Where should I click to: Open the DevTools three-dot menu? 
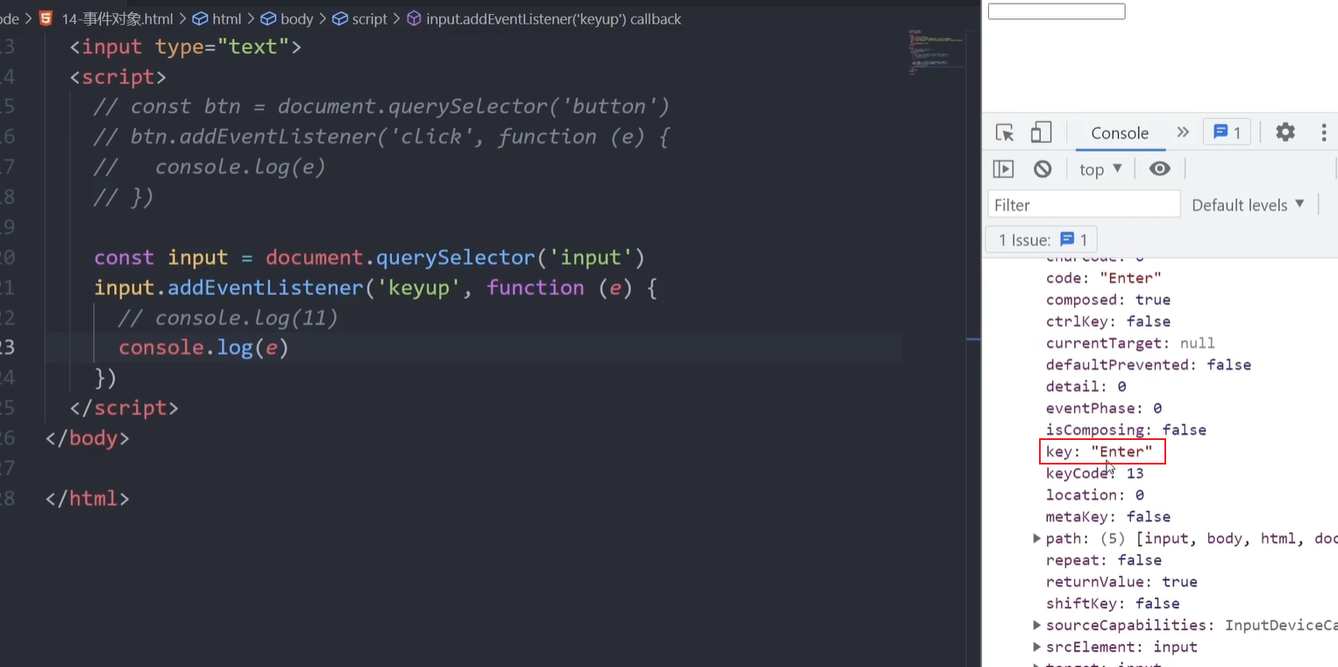[1323, 132]
